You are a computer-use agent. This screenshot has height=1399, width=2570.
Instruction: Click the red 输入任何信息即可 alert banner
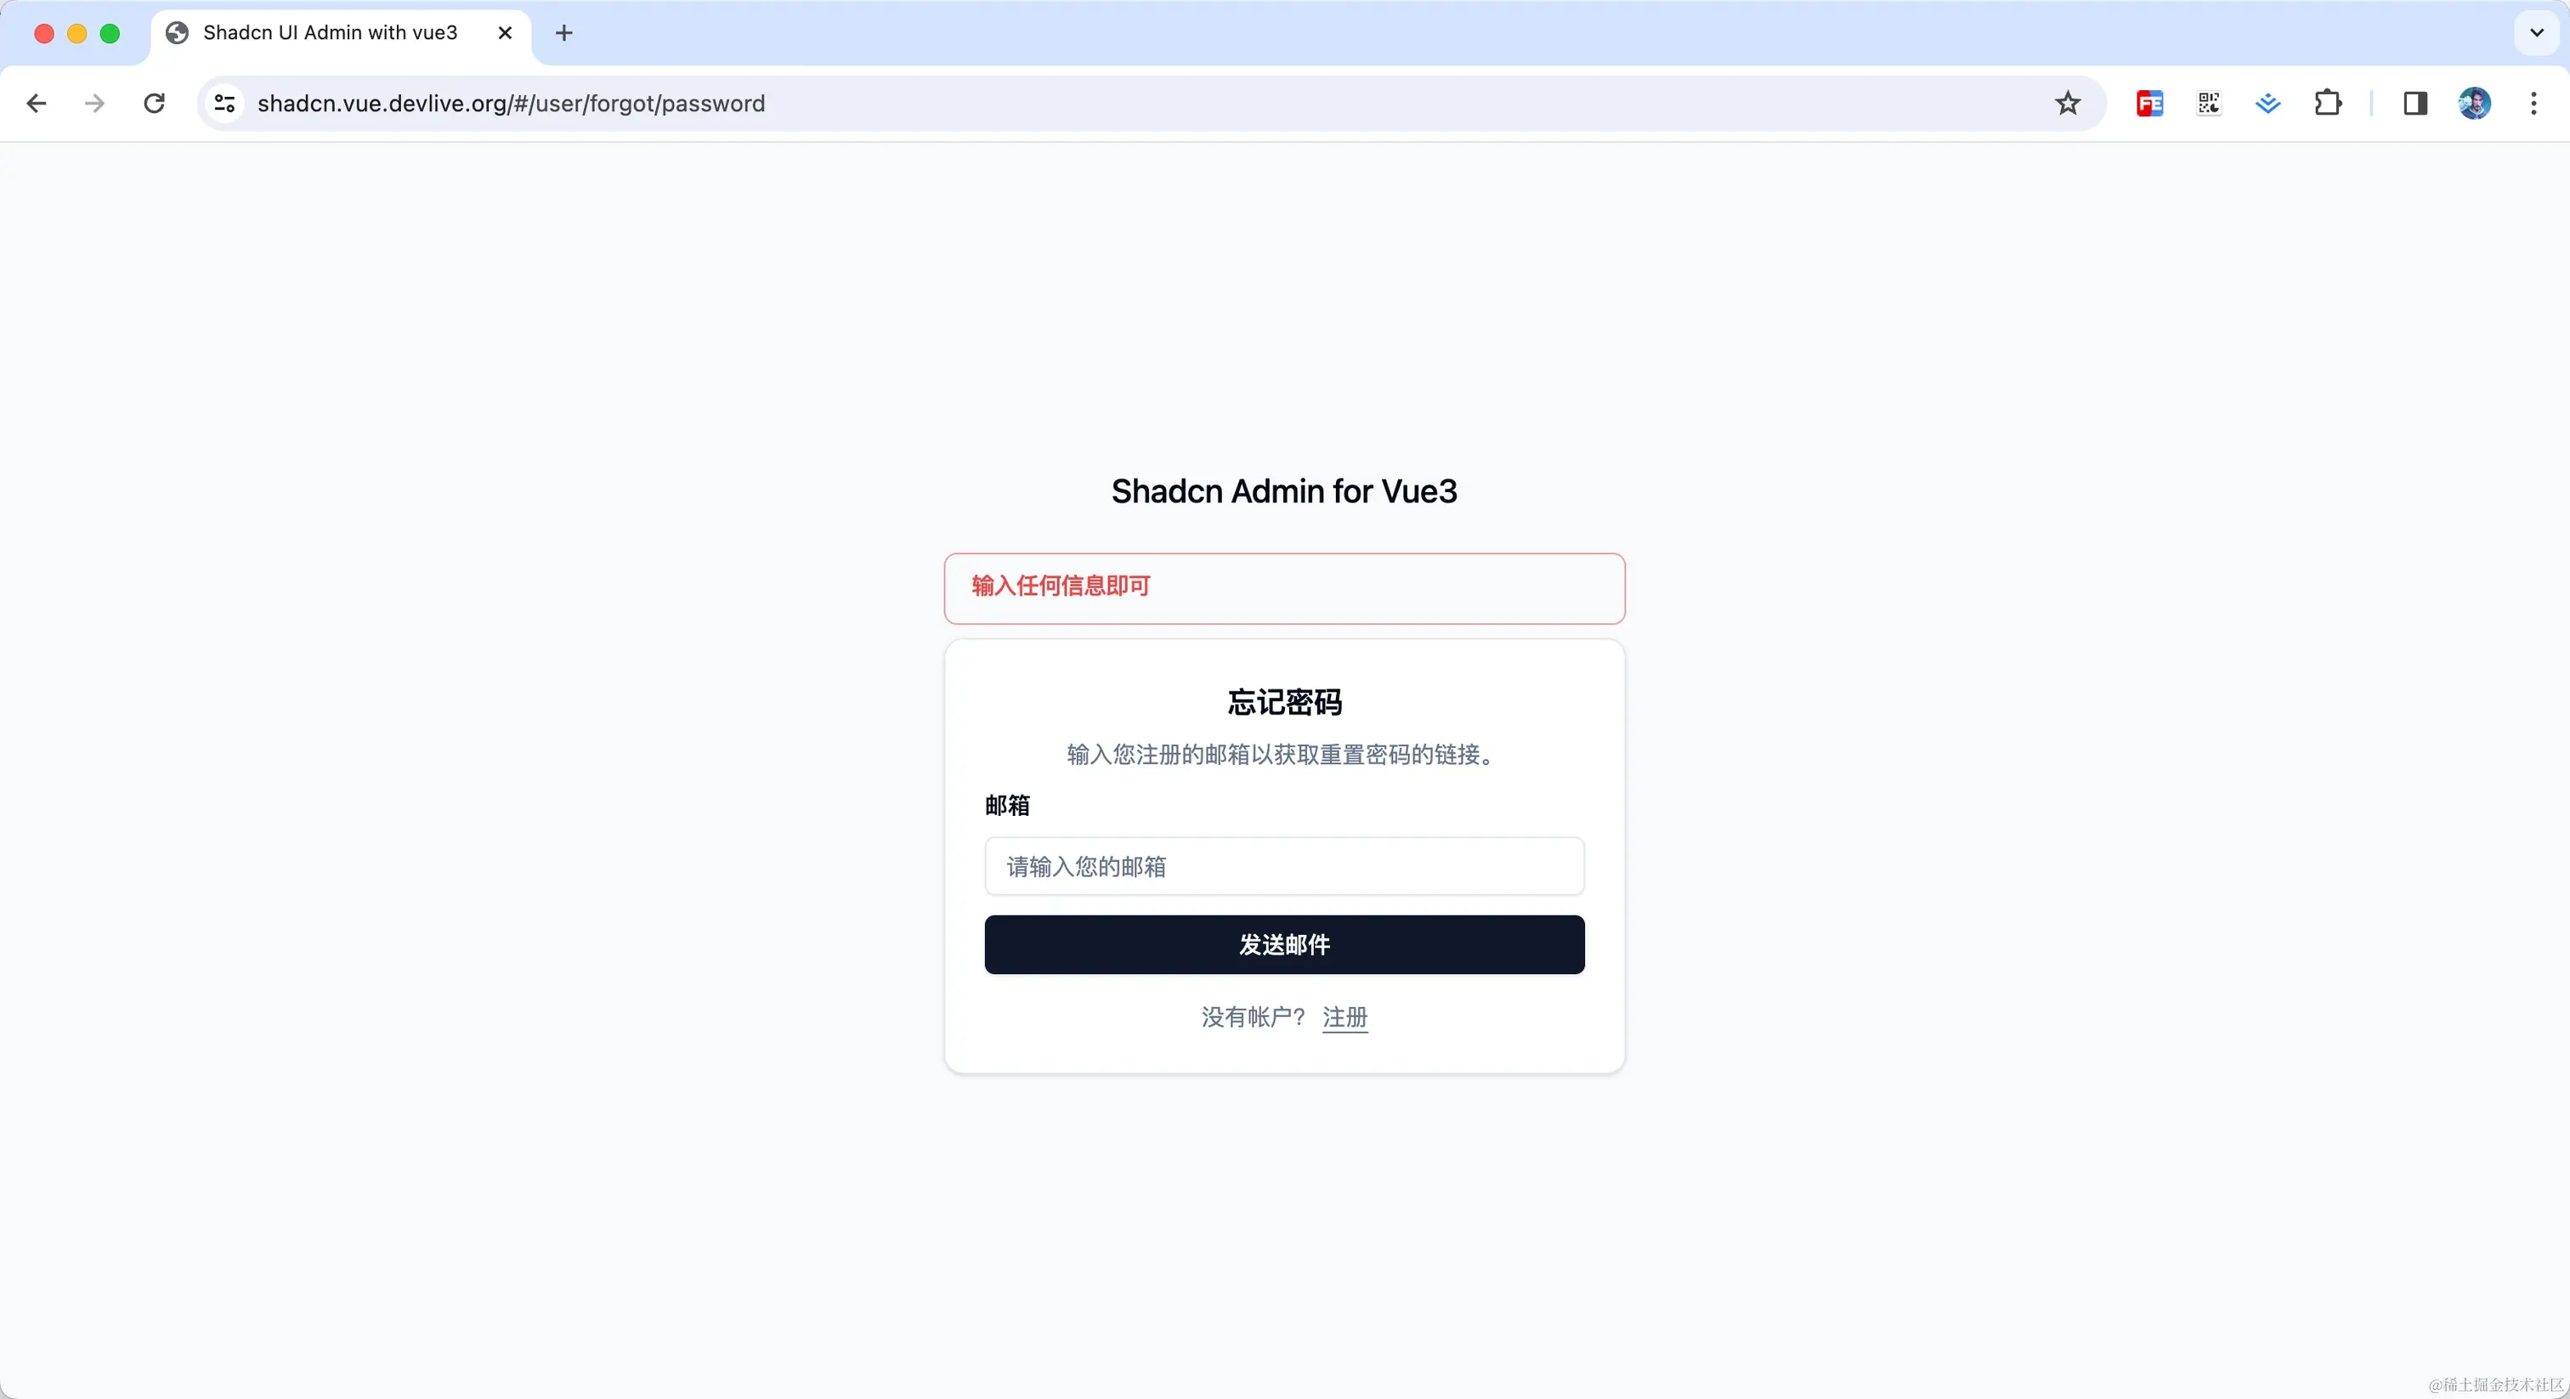[1284, 588]
